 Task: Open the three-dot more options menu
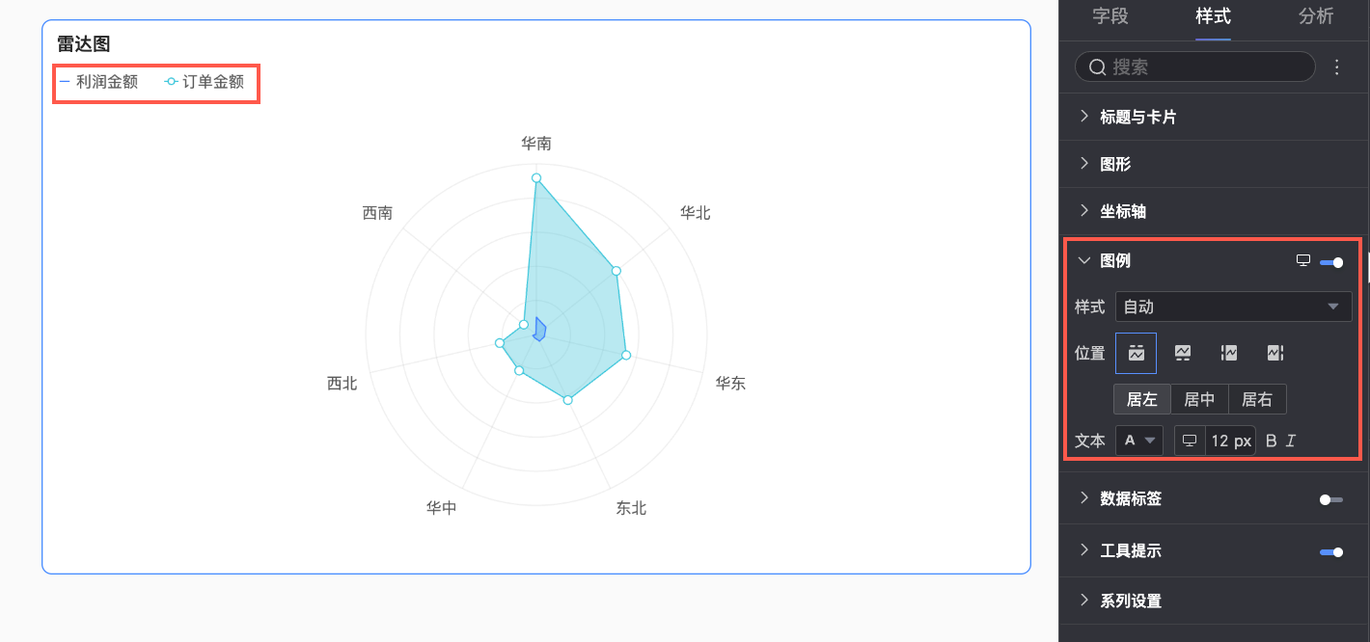pyautogui.click(x=1337, y=67)
